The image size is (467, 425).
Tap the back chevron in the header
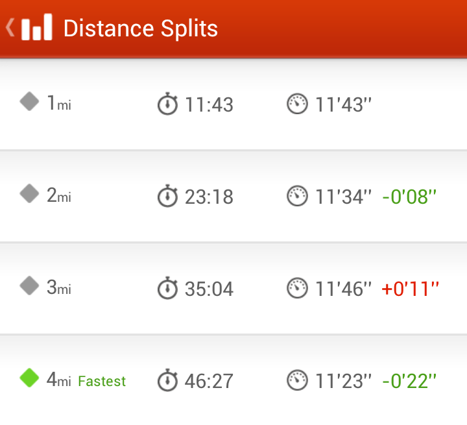[x=10, y=27]
